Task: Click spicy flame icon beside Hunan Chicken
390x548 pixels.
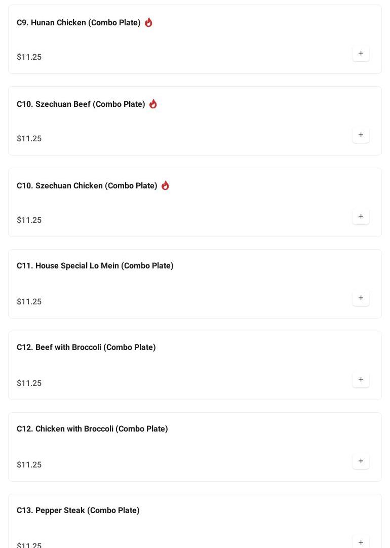Action: click(x=148, y=22)
